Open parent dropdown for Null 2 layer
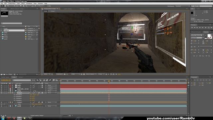Viewport: 213px width, 120px height. 52,85
